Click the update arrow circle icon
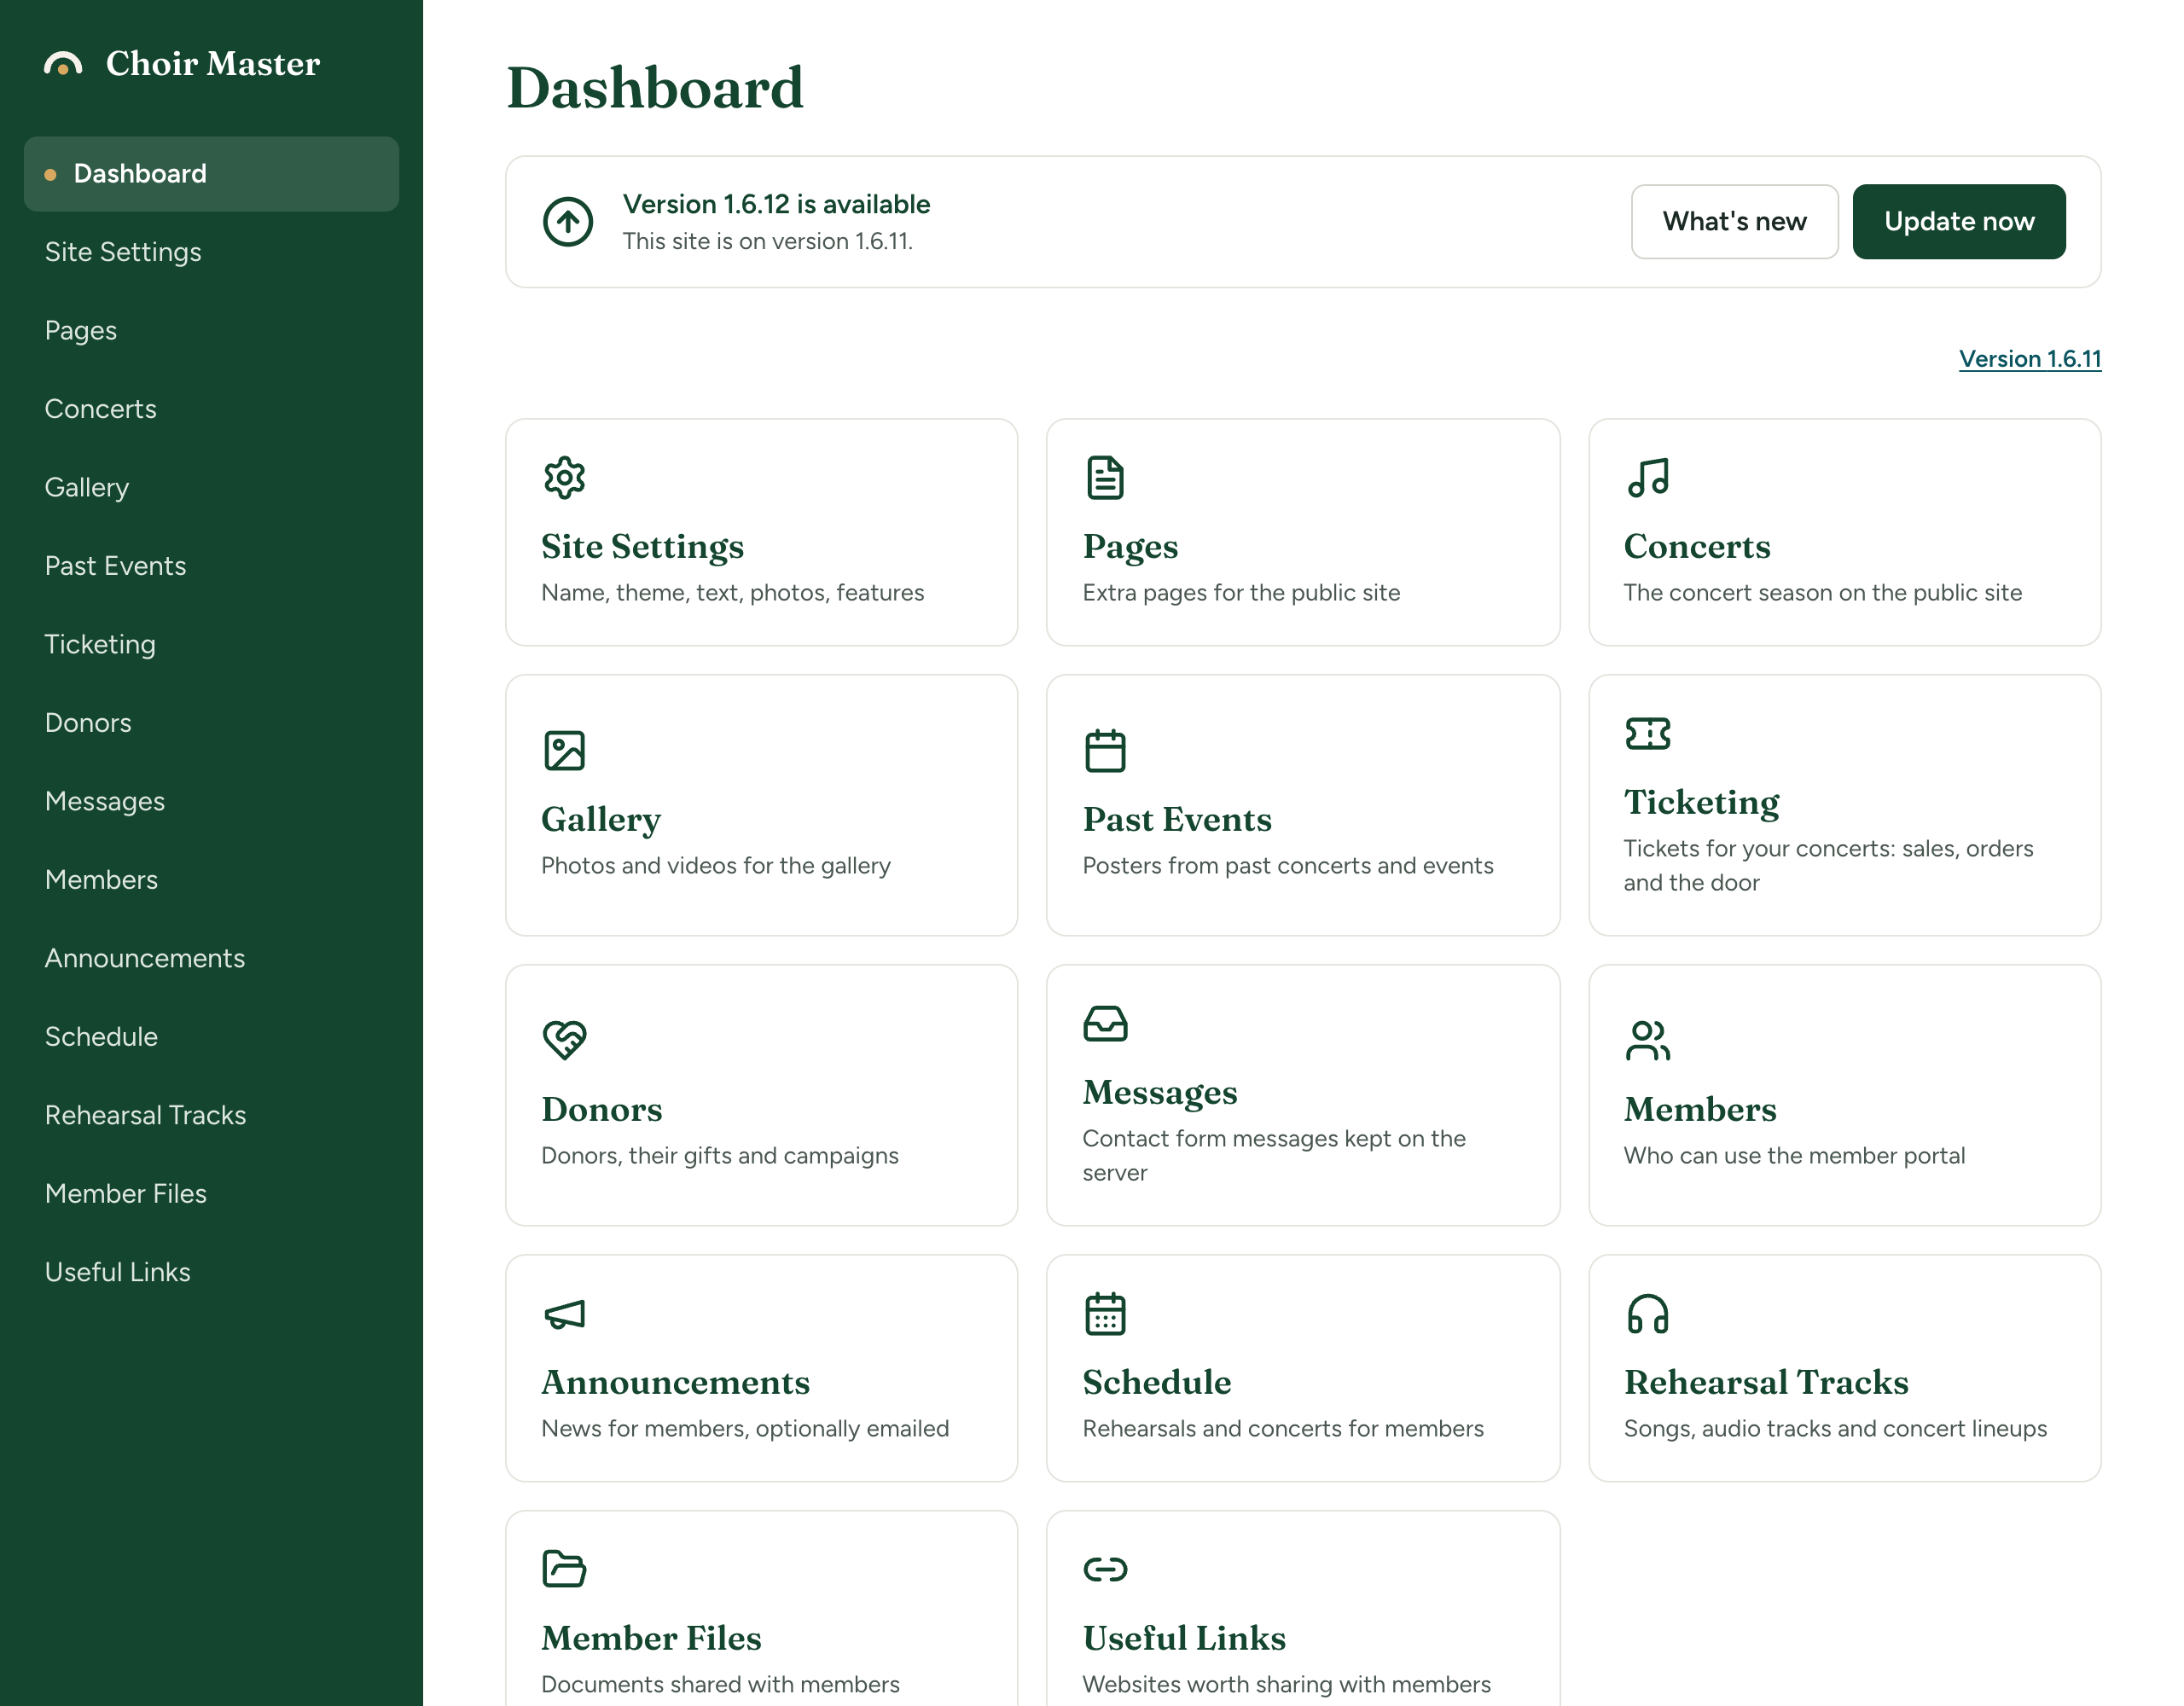Viewport: 2184px width, 1706px height. click(x=567, y=221)
